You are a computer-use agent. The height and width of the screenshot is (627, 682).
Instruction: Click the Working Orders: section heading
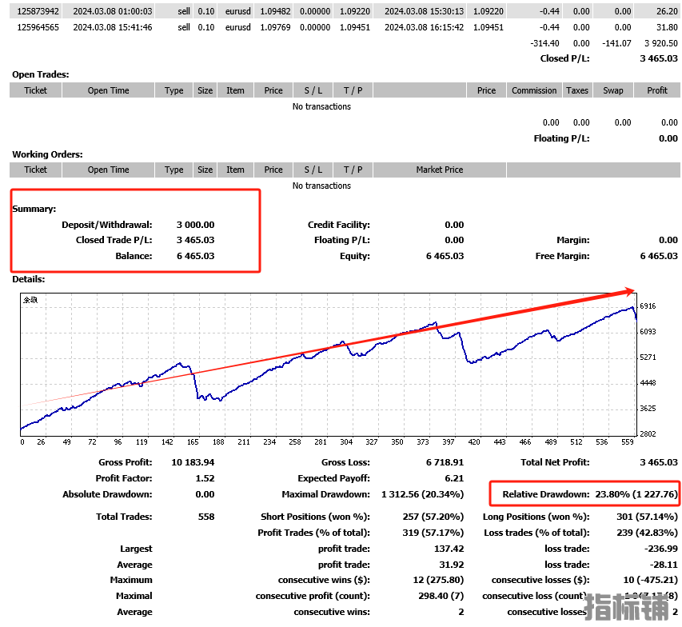coord(47,154)
